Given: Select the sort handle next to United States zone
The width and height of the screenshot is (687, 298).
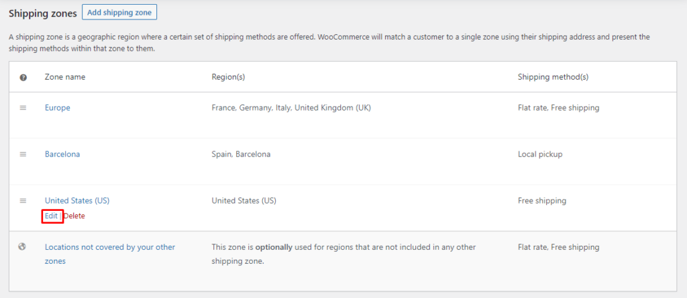Looking at the screenshot, I should 23,201.
